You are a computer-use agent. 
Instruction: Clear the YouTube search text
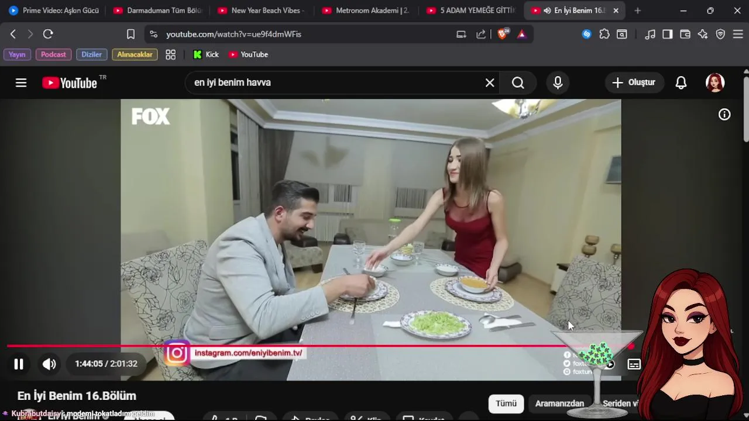pyautogui.click(x=490, y=82)
